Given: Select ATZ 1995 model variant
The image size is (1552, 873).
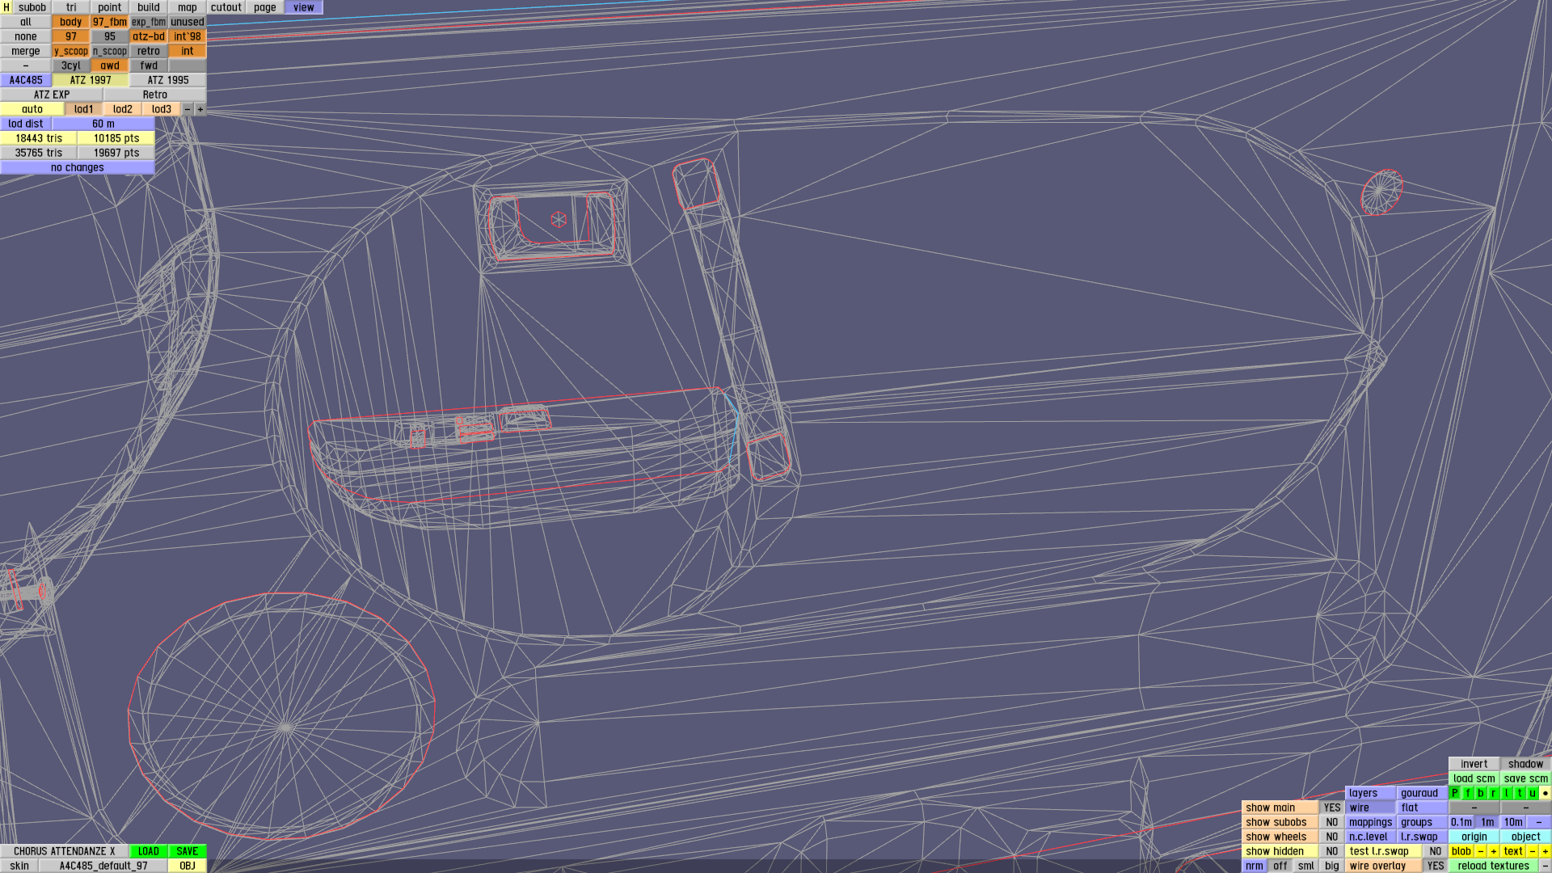Looking at the screenshot, I should [168, 80].
